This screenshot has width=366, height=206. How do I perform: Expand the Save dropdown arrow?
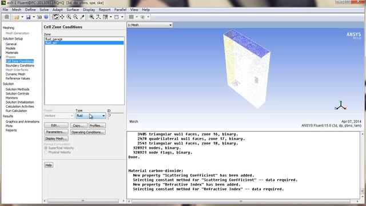(x=34, y=17)
